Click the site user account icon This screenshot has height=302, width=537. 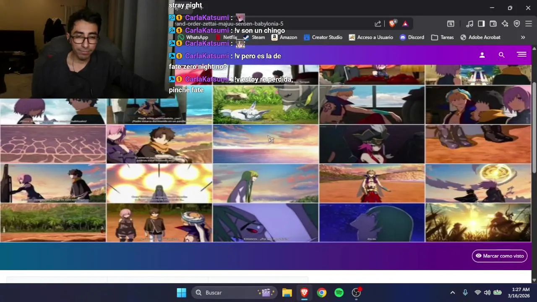point(482,55)
